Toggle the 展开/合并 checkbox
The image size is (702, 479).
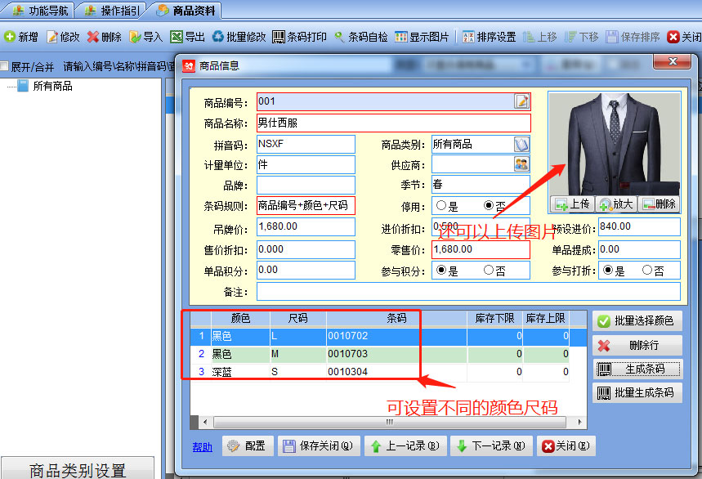5,66
